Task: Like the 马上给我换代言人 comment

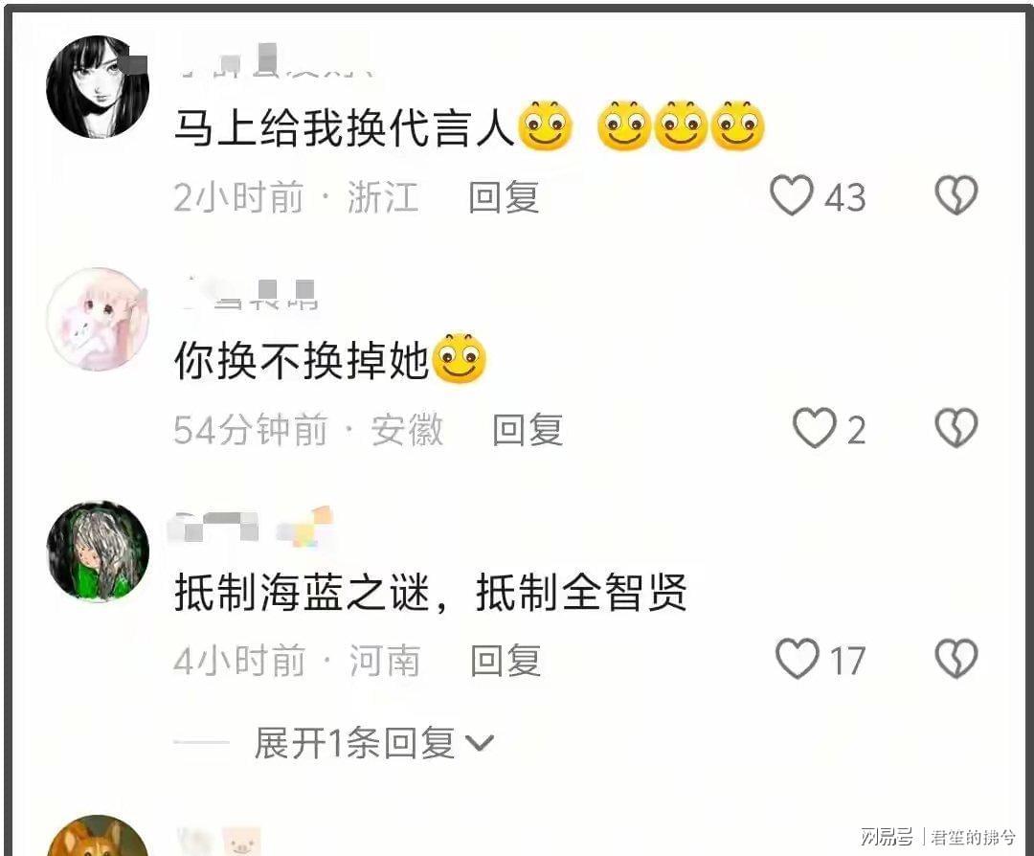Action: [792, 195]
